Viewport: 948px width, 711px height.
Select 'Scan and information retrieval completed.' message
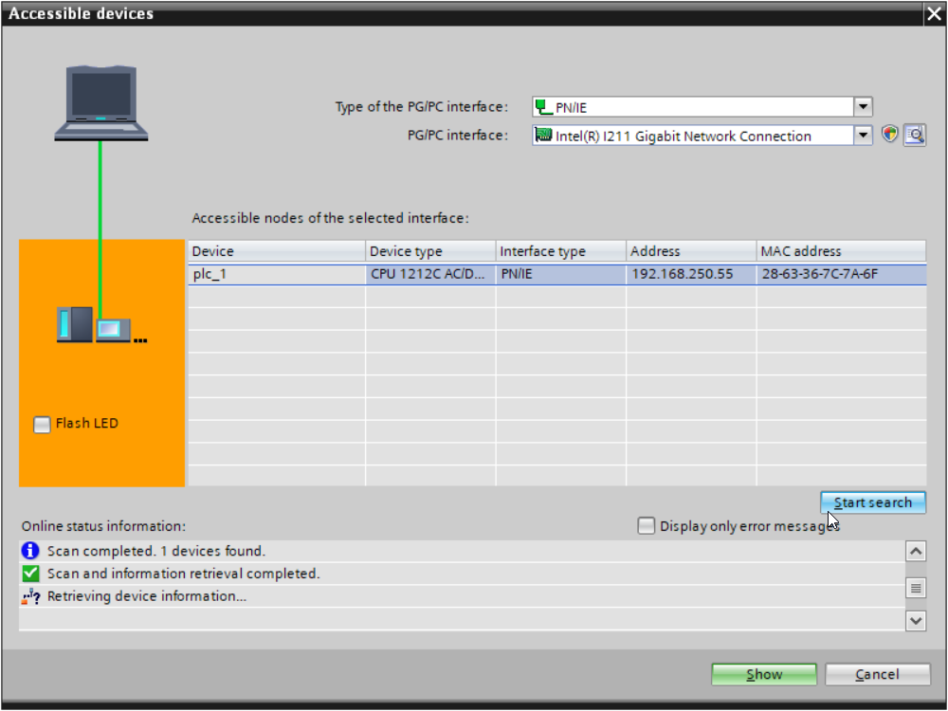(x=462, y=574)
